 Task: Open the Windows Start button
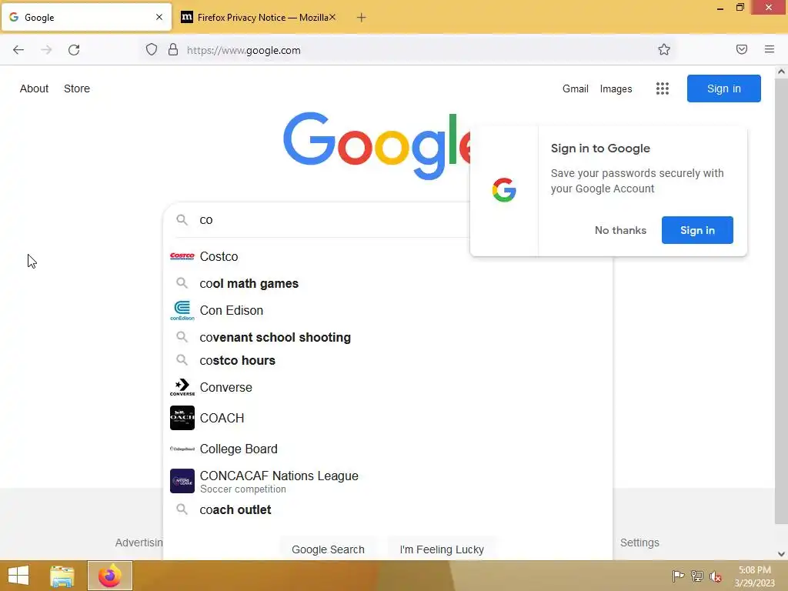(18, 576)
